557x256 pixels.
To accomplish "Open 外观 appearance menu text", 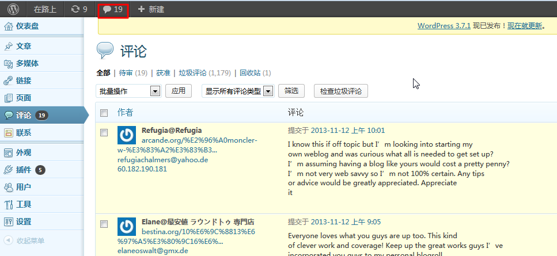I will 24,153.
